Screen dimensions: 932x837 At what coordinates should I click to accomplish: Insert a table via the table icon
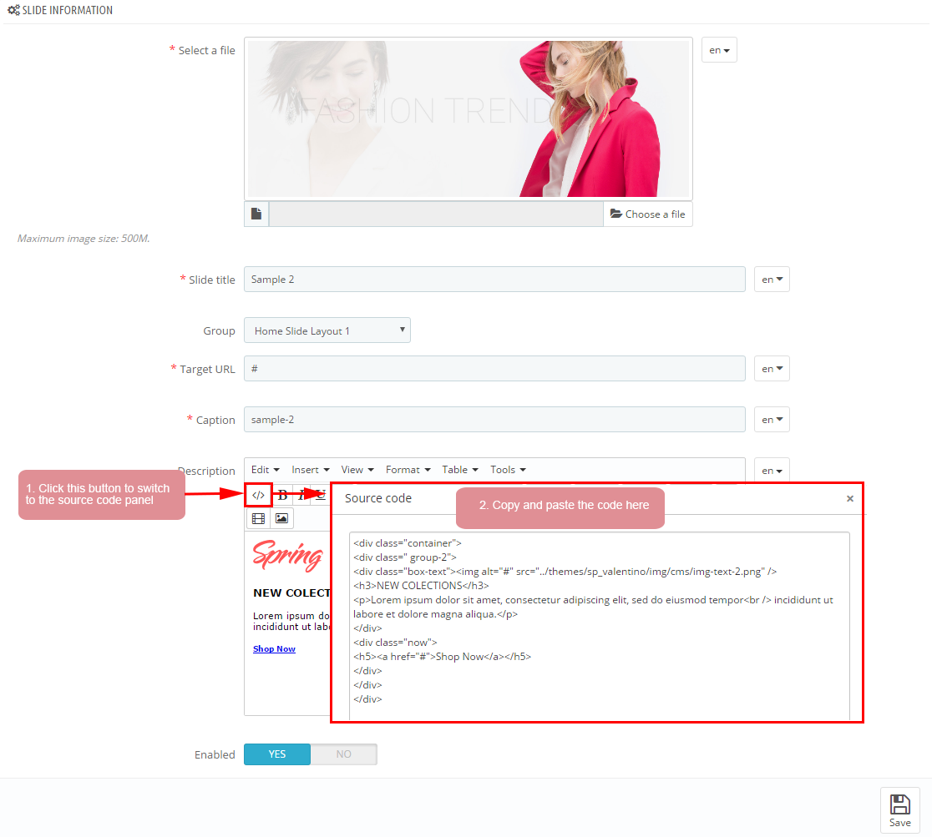(x=258, y=518)
